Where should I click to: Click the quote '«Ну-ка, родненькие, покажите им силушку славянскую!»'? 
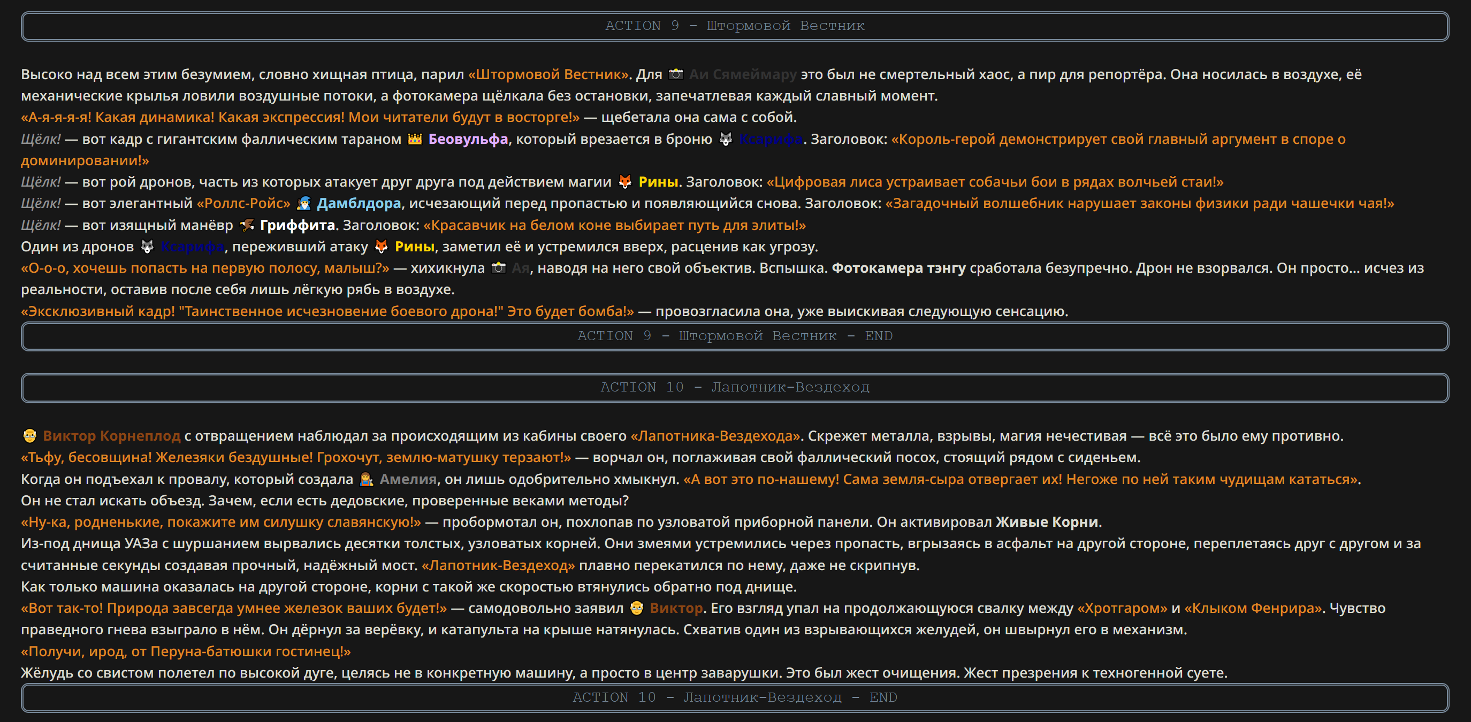(x=221, y=522)
